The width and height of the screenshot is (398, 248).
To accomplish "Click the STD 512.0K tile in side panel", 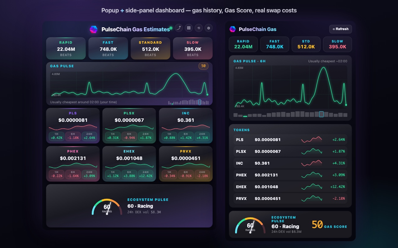I will [306, 44].
